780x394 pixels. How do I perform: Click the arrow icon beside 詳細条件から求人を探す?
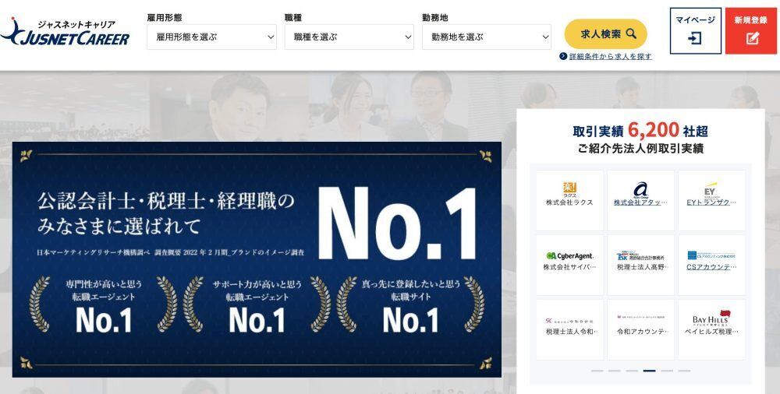point(563,56)
